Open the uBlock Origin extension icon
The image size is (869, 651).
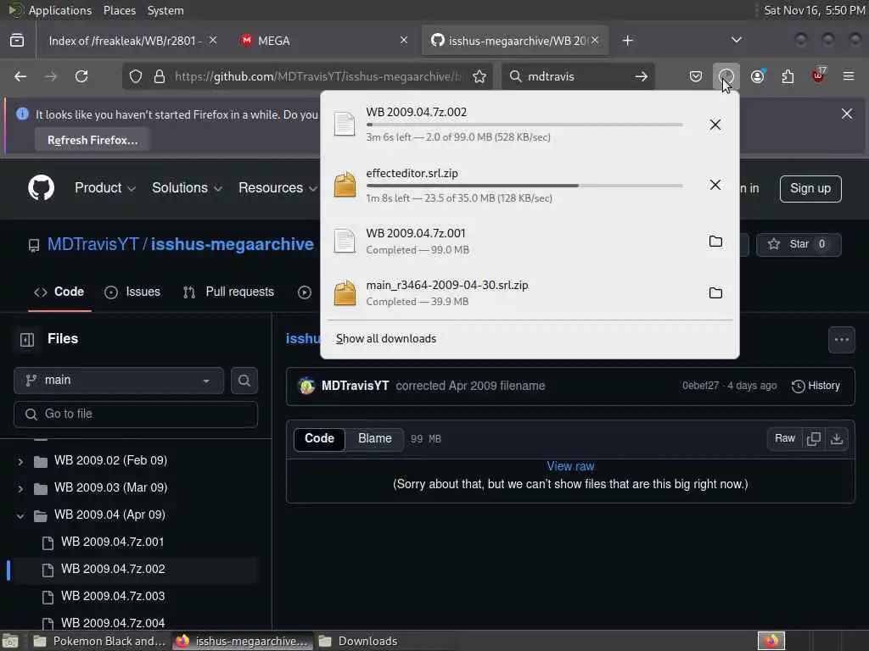818,75
